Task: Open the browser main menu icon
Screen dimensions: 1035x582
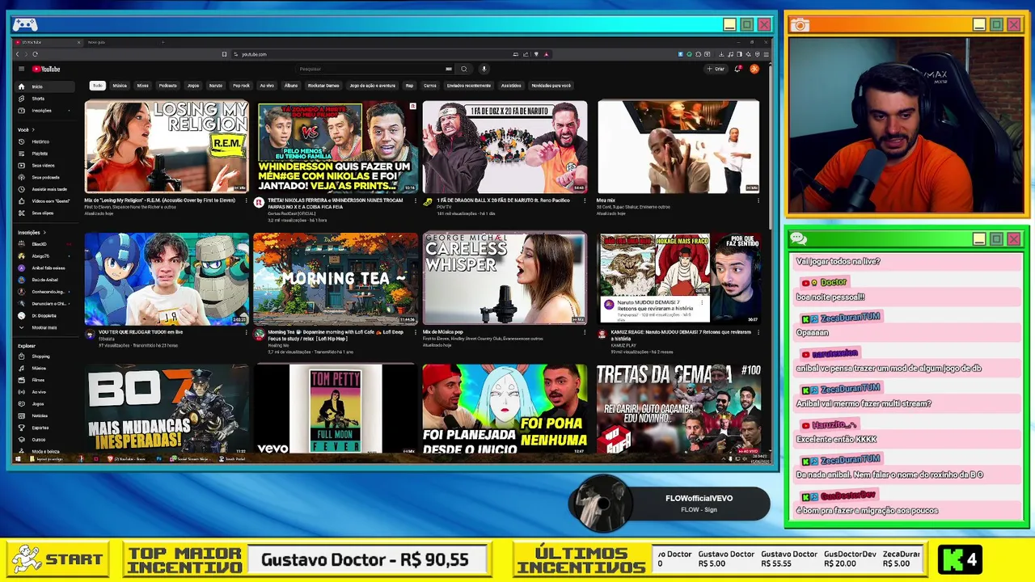Action: click(766, 54)
